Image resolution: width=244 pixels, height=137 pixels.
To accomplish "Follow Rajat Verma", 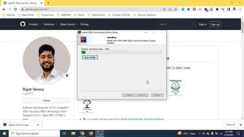I will pos(47,100).
